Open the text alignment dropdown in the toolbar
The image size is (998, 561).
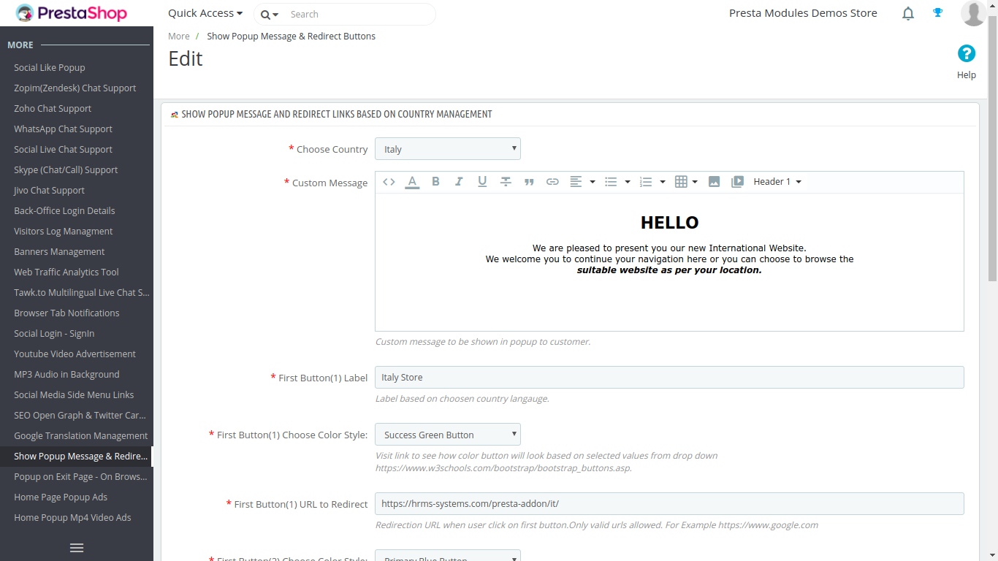(582, 182)
